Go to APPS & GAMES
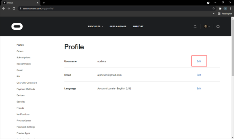Image resolution: width=234 pixels, height=139 pixels. coord(118,26)
